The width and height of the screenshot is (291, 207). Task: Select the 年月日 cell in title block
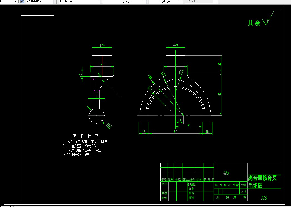point(209,179)
